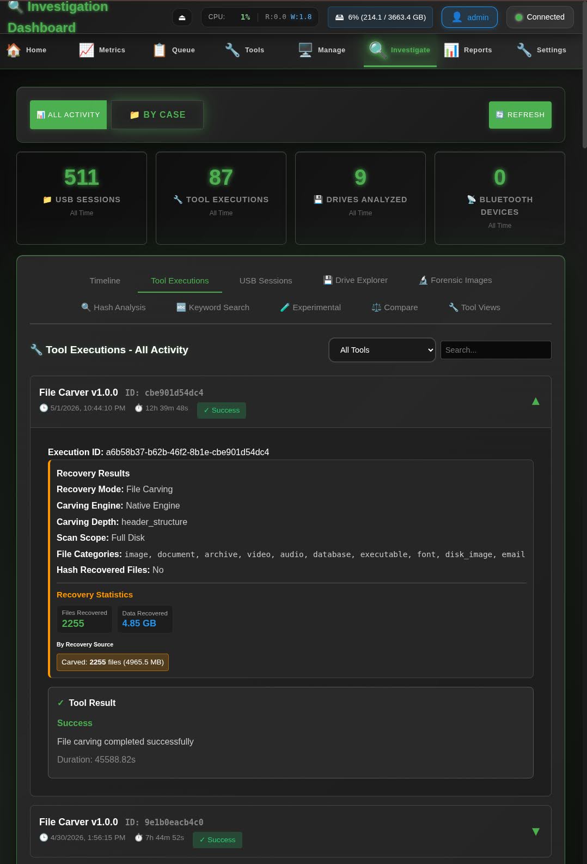Screen dimensions: 587x864
Task: Click the Tools wrench icon
Action: pyautogui.click(x=233, y=50)
